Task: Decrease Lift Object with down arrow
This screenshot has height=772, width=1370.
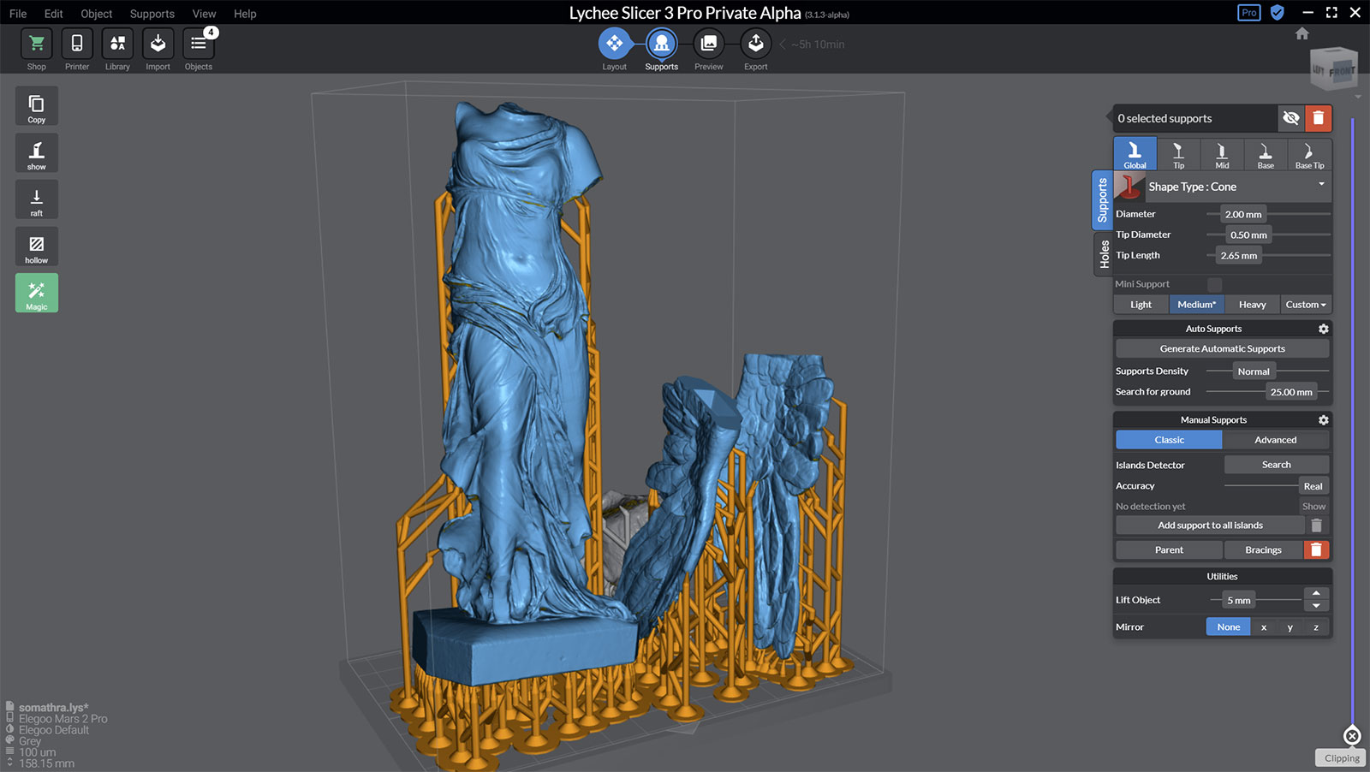Action: click(1316, 606)
